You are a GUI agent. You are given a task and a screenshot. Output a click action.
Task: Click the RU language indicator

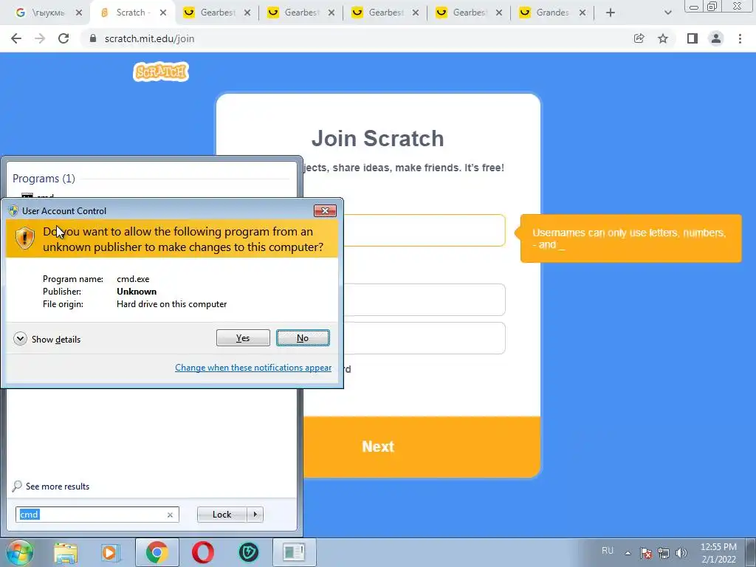[608, 551]
